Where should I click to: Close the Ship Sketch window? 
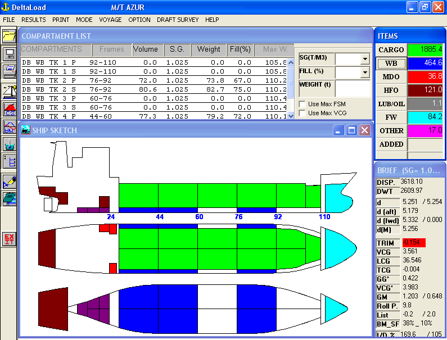click(364, 130)
